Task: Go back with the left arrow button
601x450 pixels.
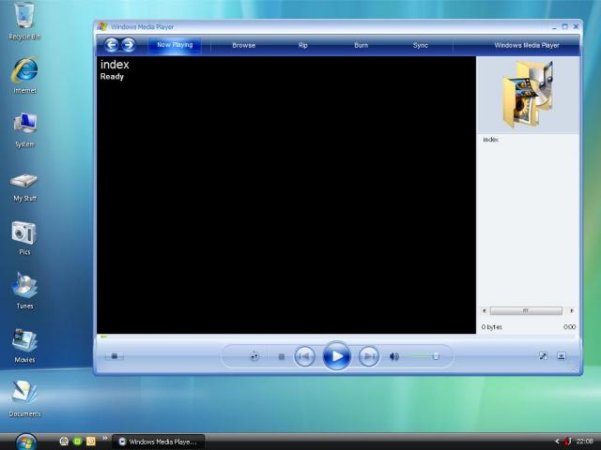Action: pyautogui.click(x=112, y=45)
